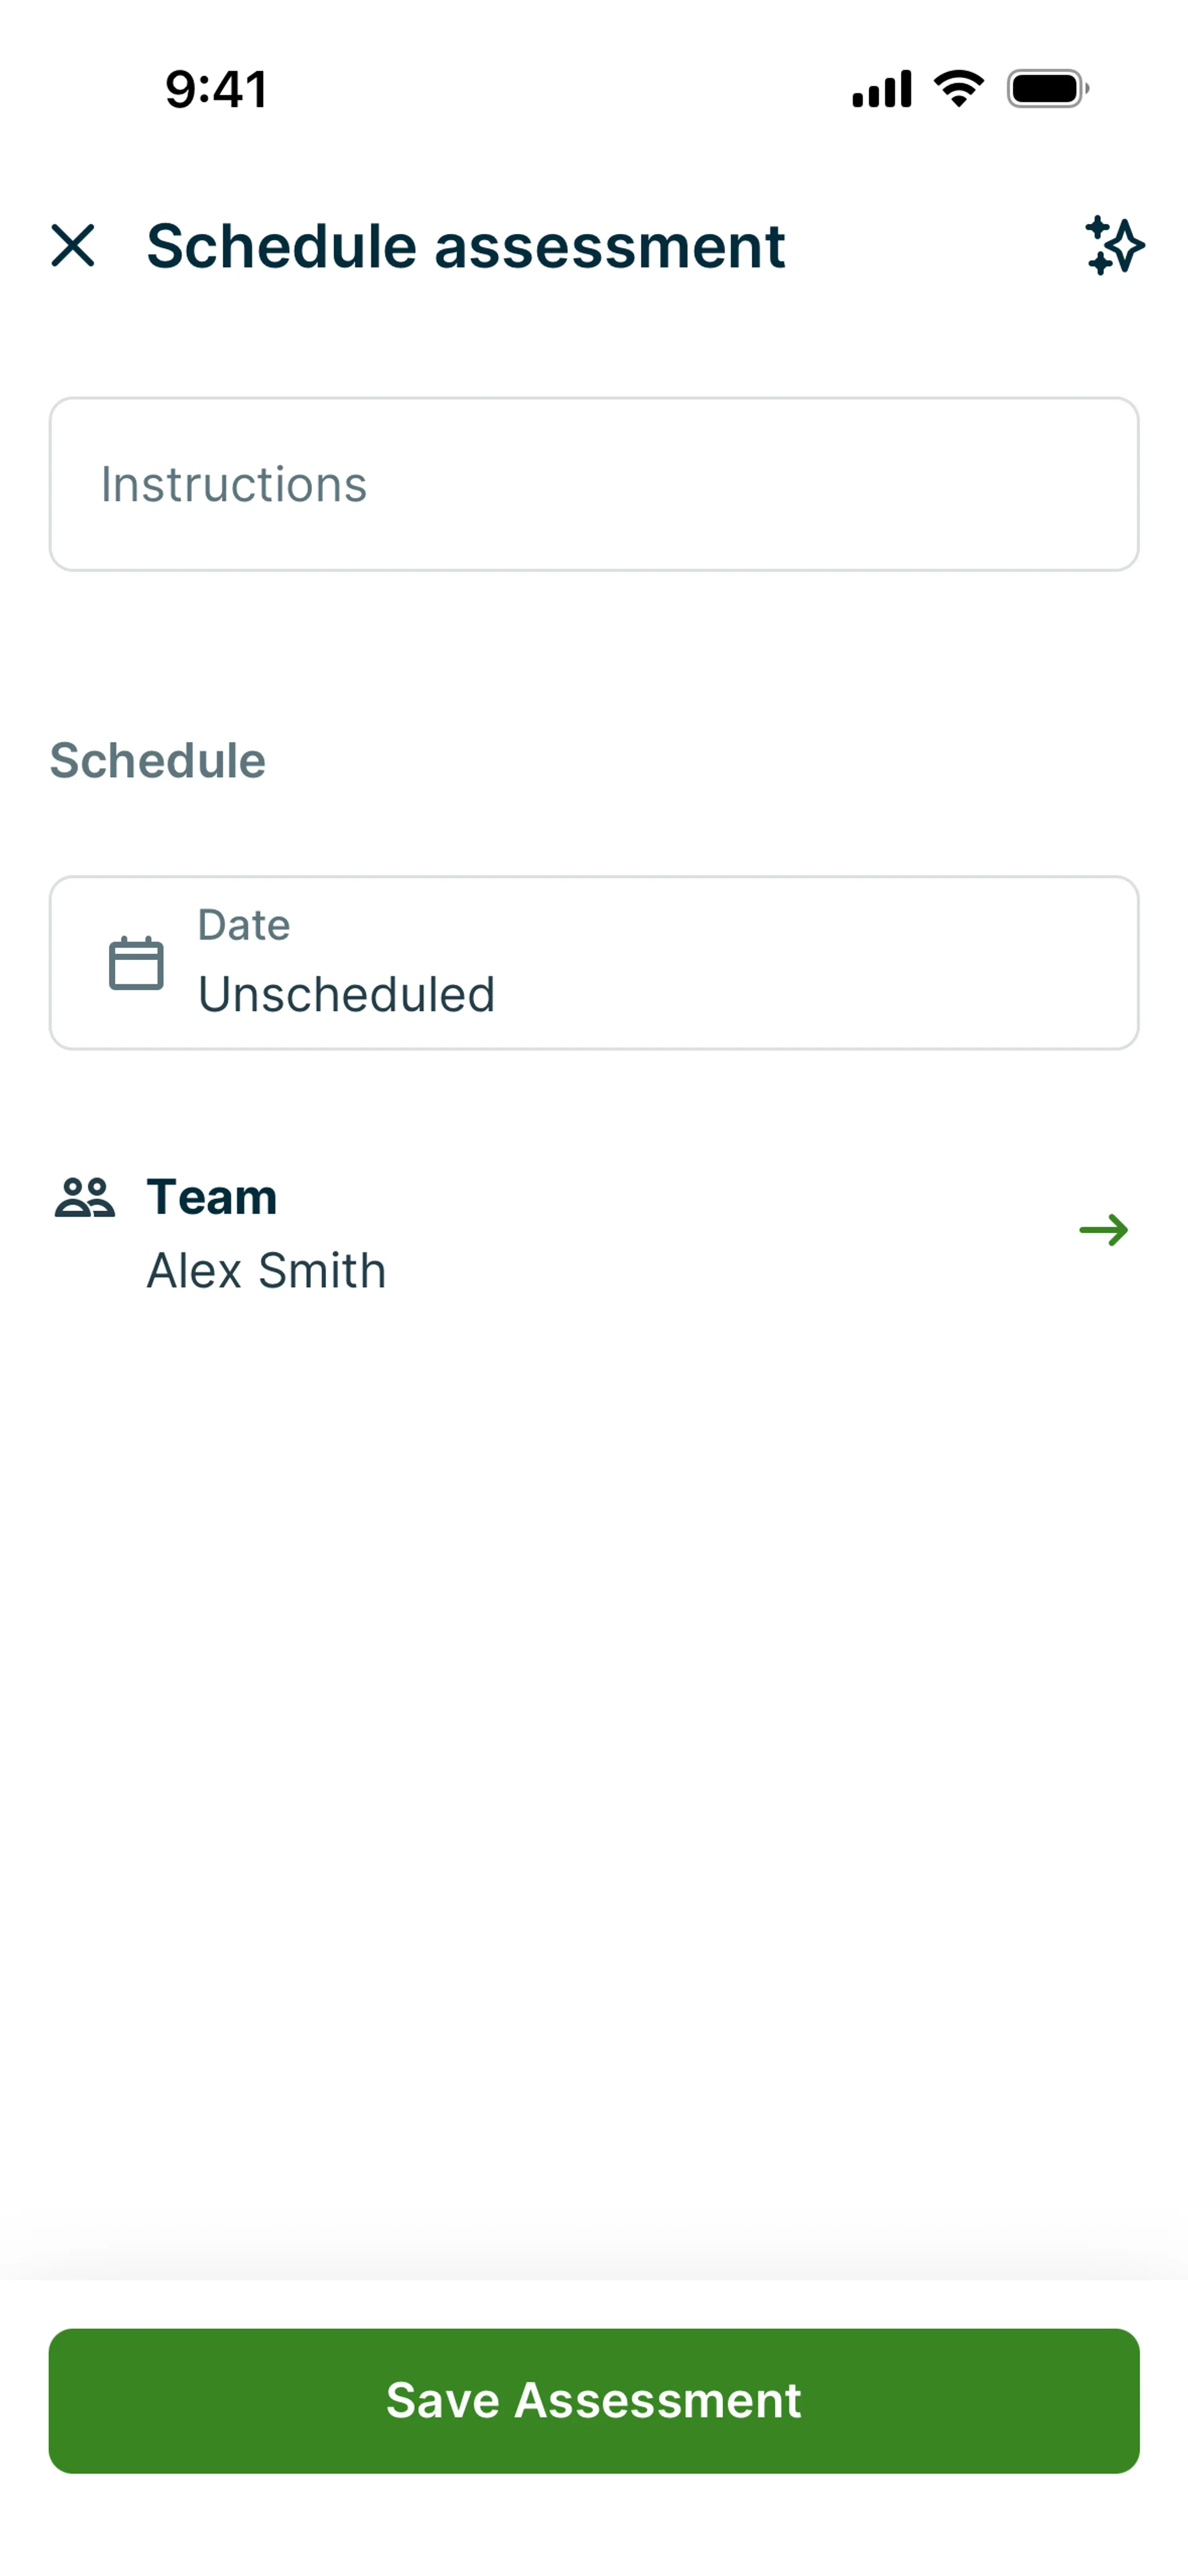Open team selection with green arrow

coord(1103,1230)
